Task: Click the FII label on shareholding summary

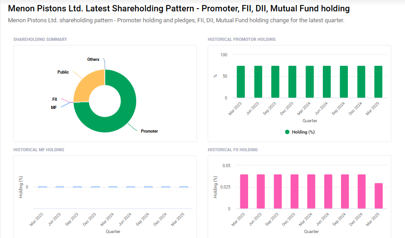Action: [54, 99]
